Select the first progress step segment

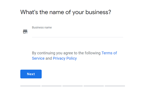(x=30, y=86)
